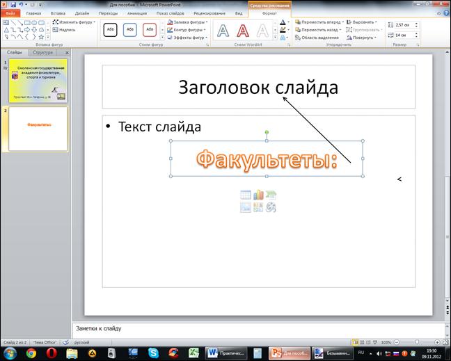
Task: Open the Файл menu
Action: click(x=10, y=13)
